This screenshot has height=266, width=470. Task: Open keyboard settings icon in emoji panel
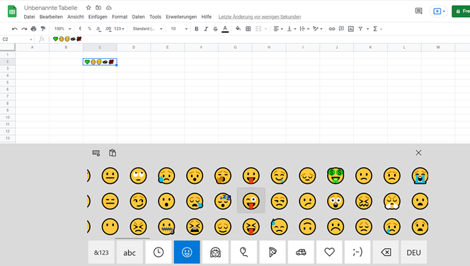[x=96, y=153]
